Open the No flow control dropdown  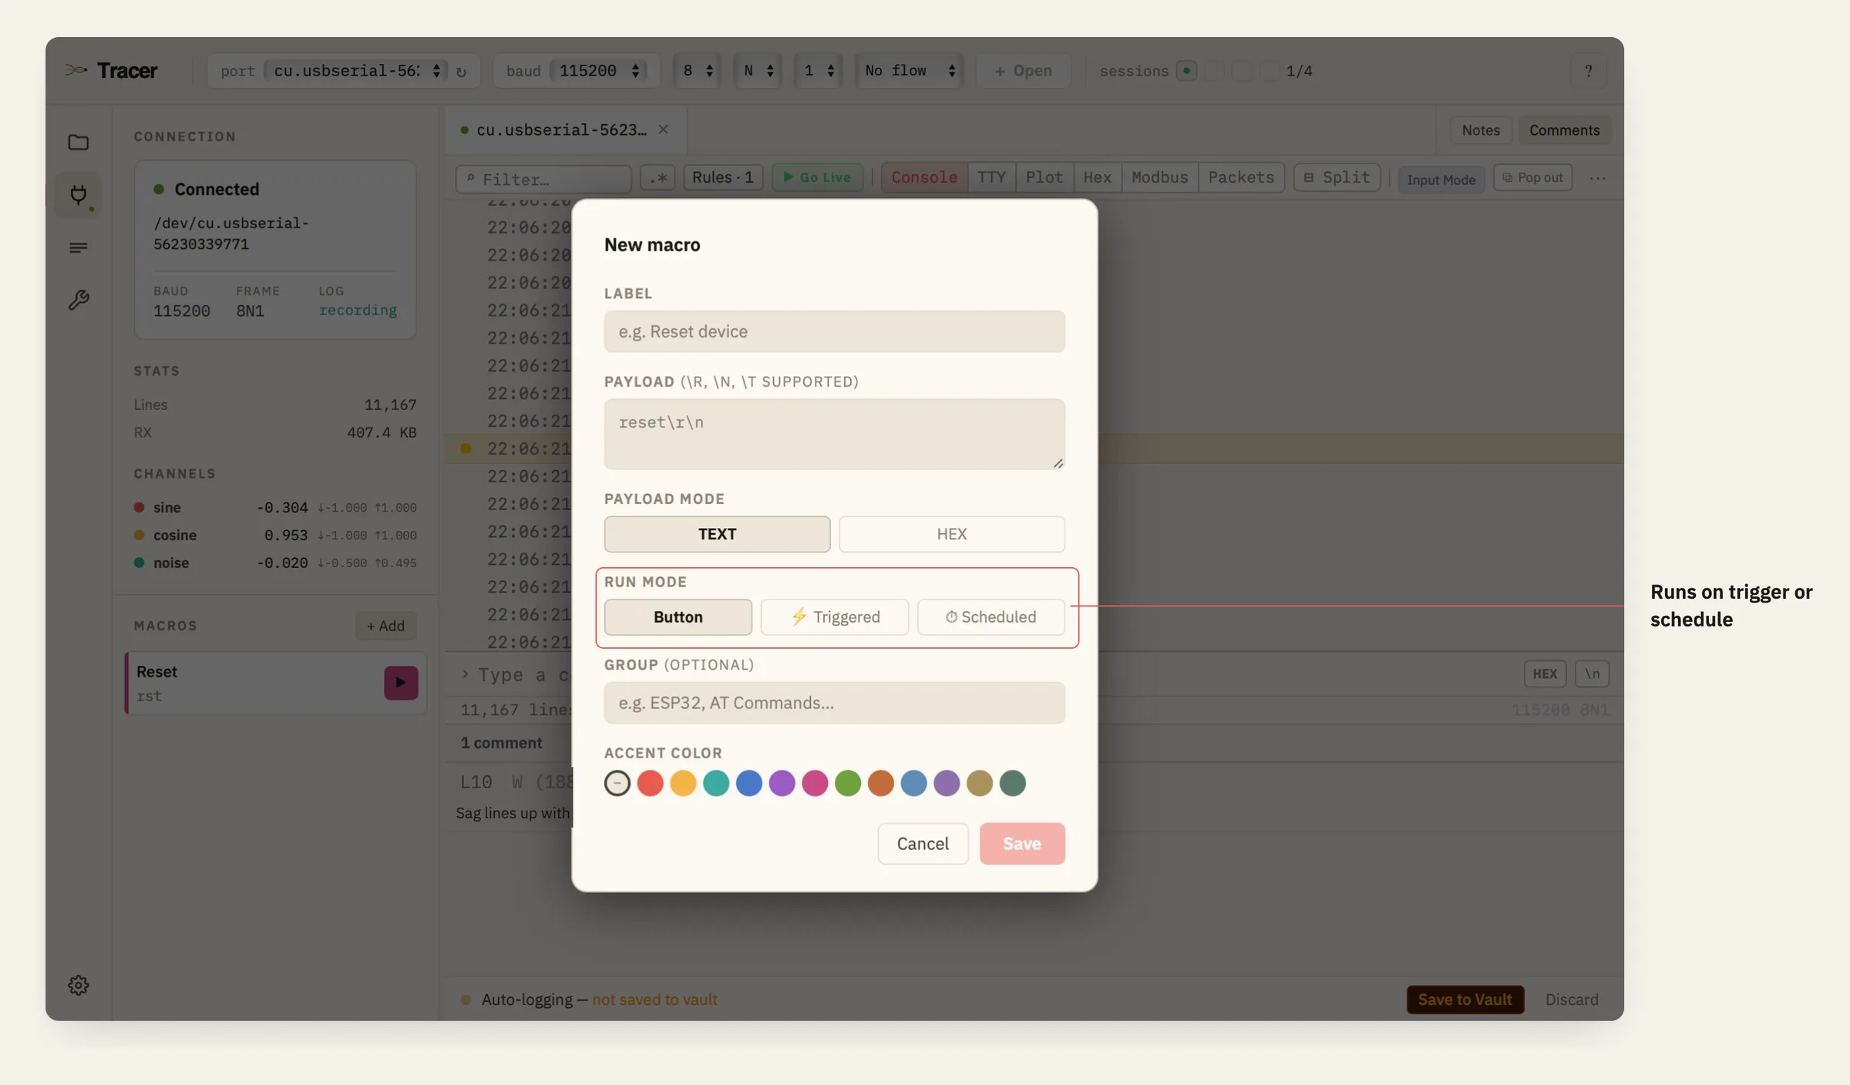pyautogui.click(x=910, y=71)
